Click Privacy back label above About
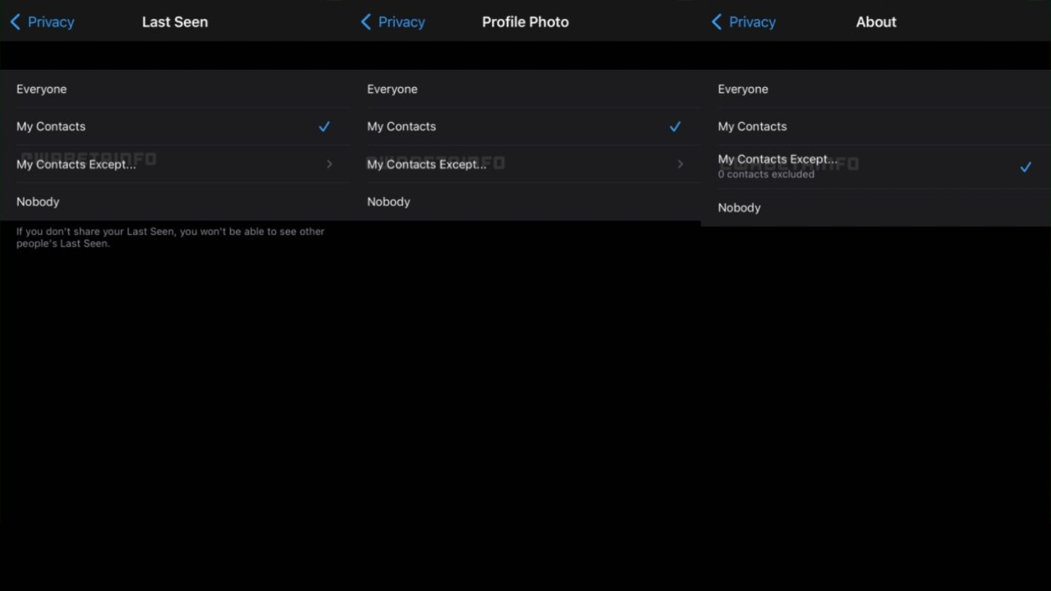The height and width of the screenshot is (591, 1051). click(752, 22)
